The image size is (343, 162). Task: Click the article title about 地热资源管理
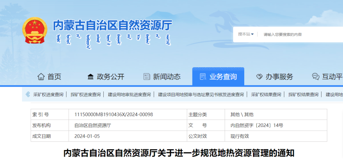(x=179, y=153)
